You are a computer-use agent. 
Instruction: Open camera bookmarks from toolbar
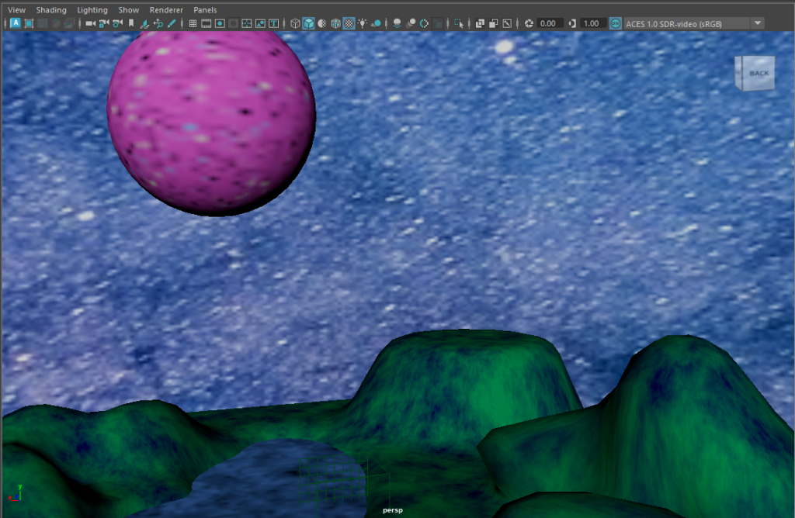click(131, 23)
